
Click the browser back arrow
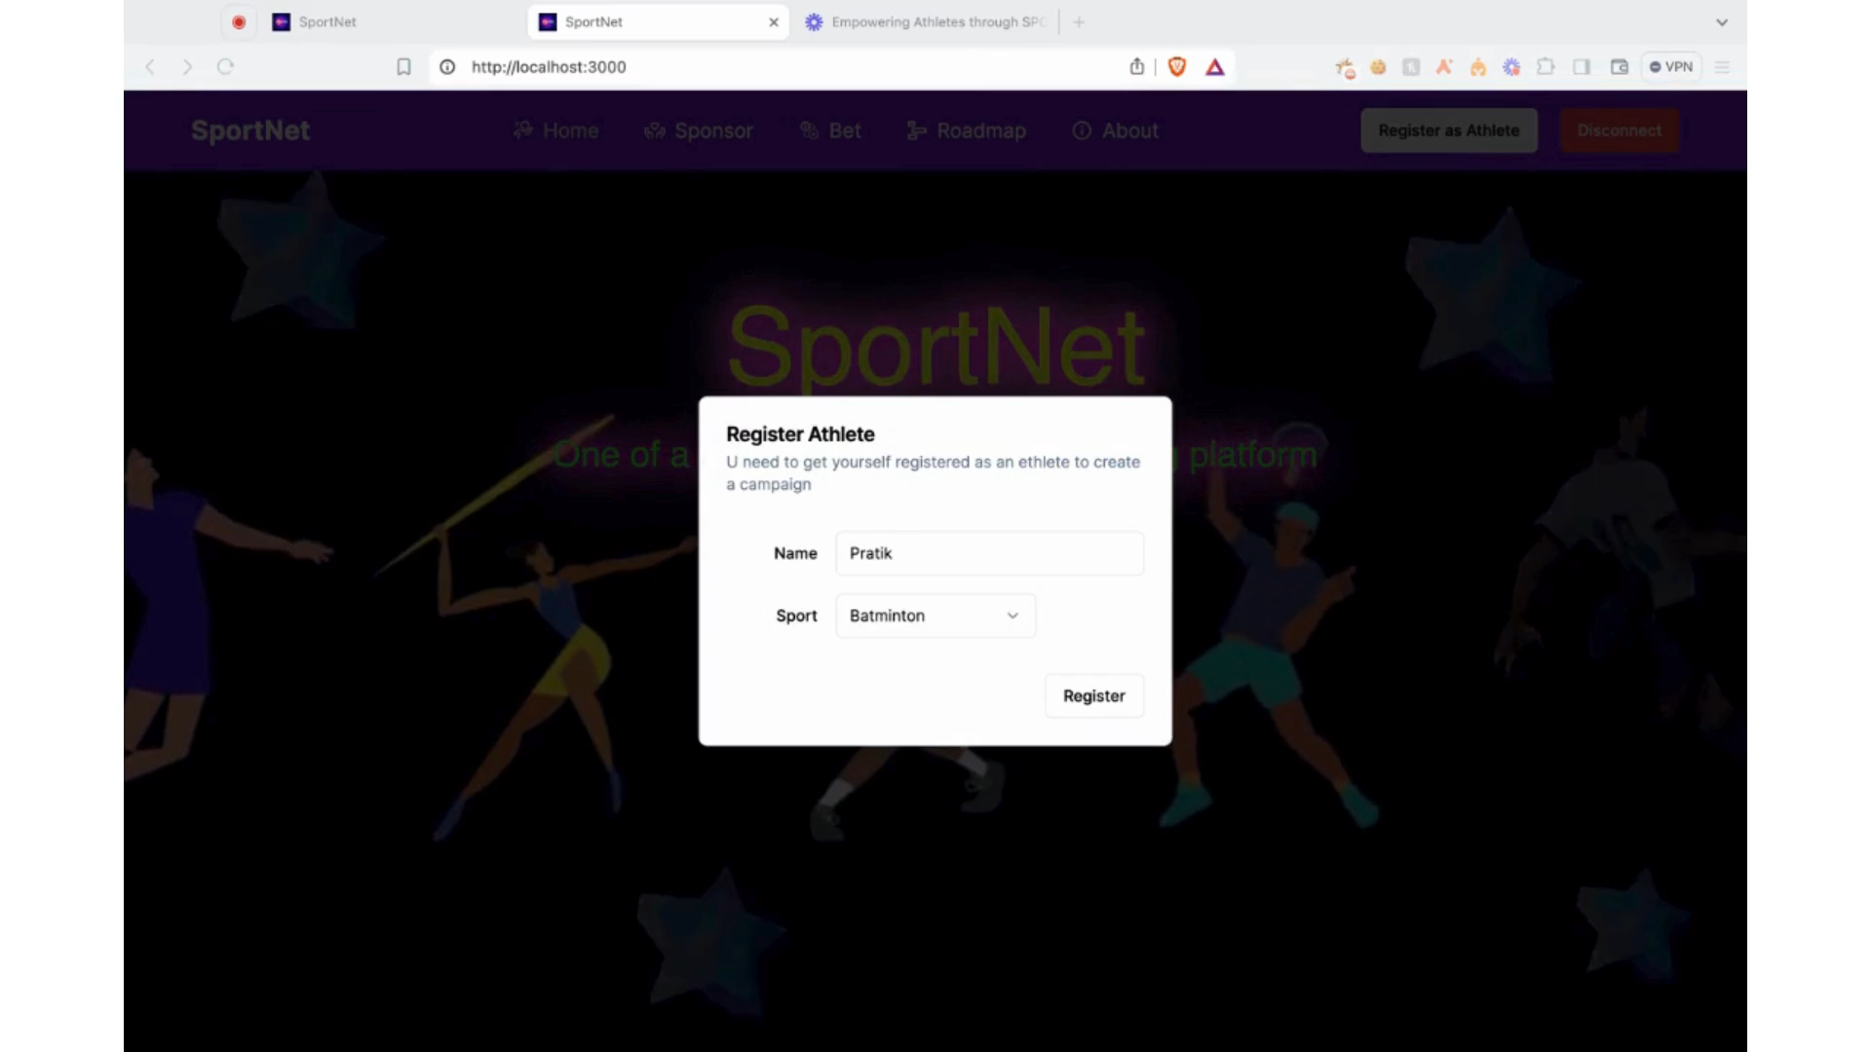pos(150,66)
